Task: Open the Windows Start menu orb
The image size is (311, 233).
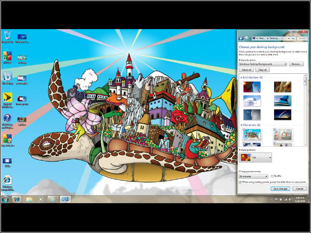Action: [5, 199]
